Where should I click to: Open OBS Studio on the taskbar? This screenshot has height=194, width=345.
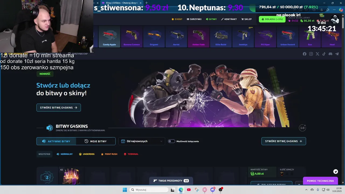coord(220,190)
